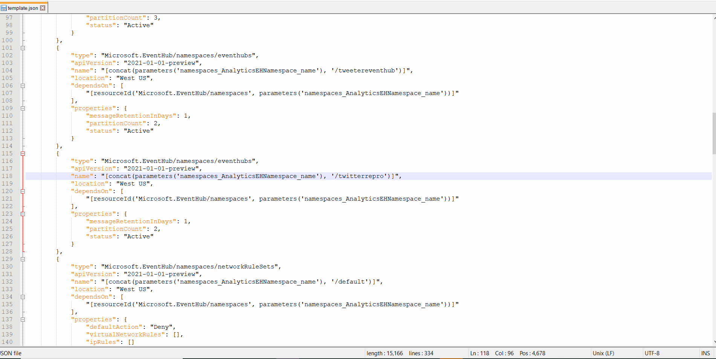Screen dimensions: 716x359
Task: Click the Unix (LF) line-ending indicator
Action: tap(603, 353)
